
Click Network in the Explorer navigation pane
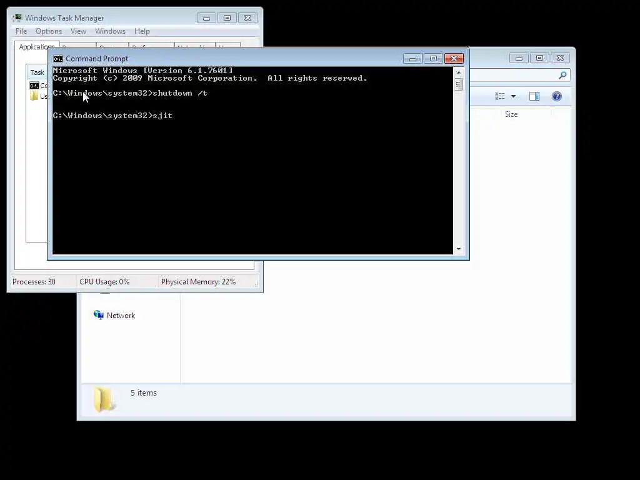click(x=121, y=315)
